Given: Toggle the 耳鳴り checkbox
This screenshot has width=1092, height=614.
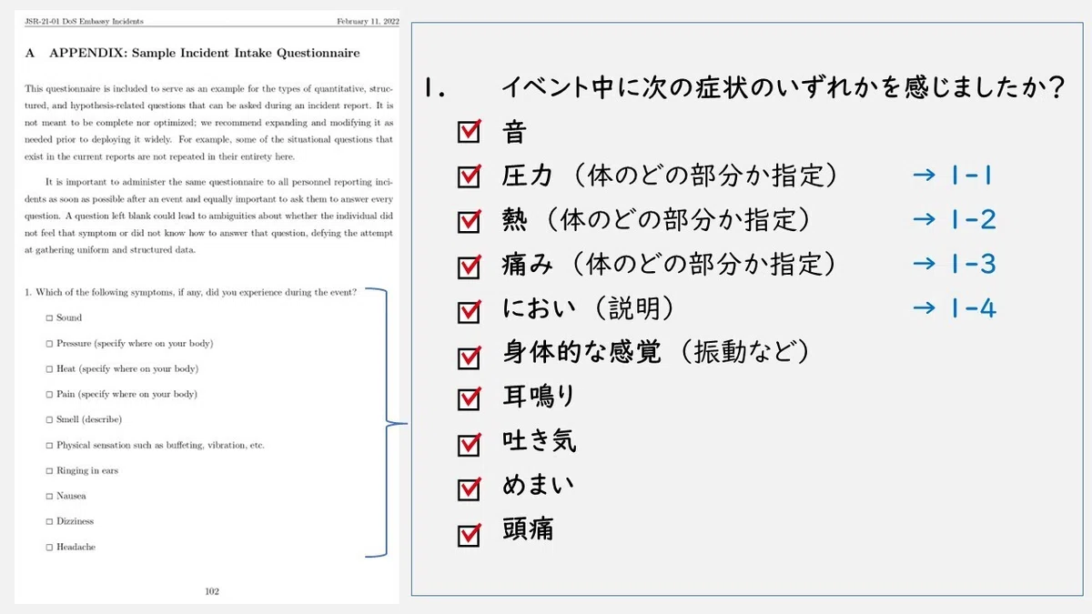Looking at the screenshot, I should [x=469, y=398].
